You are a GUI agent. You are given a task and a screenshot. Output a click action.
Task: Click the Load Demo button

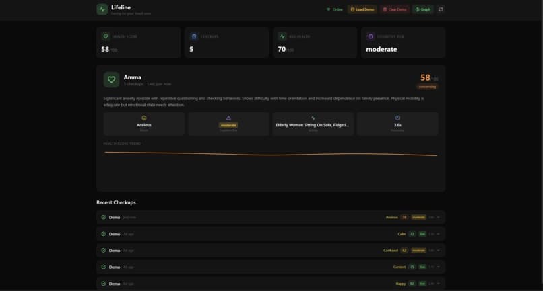(362, 9)
